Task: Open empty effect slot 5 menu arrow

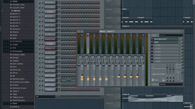Action: point(152,52)
